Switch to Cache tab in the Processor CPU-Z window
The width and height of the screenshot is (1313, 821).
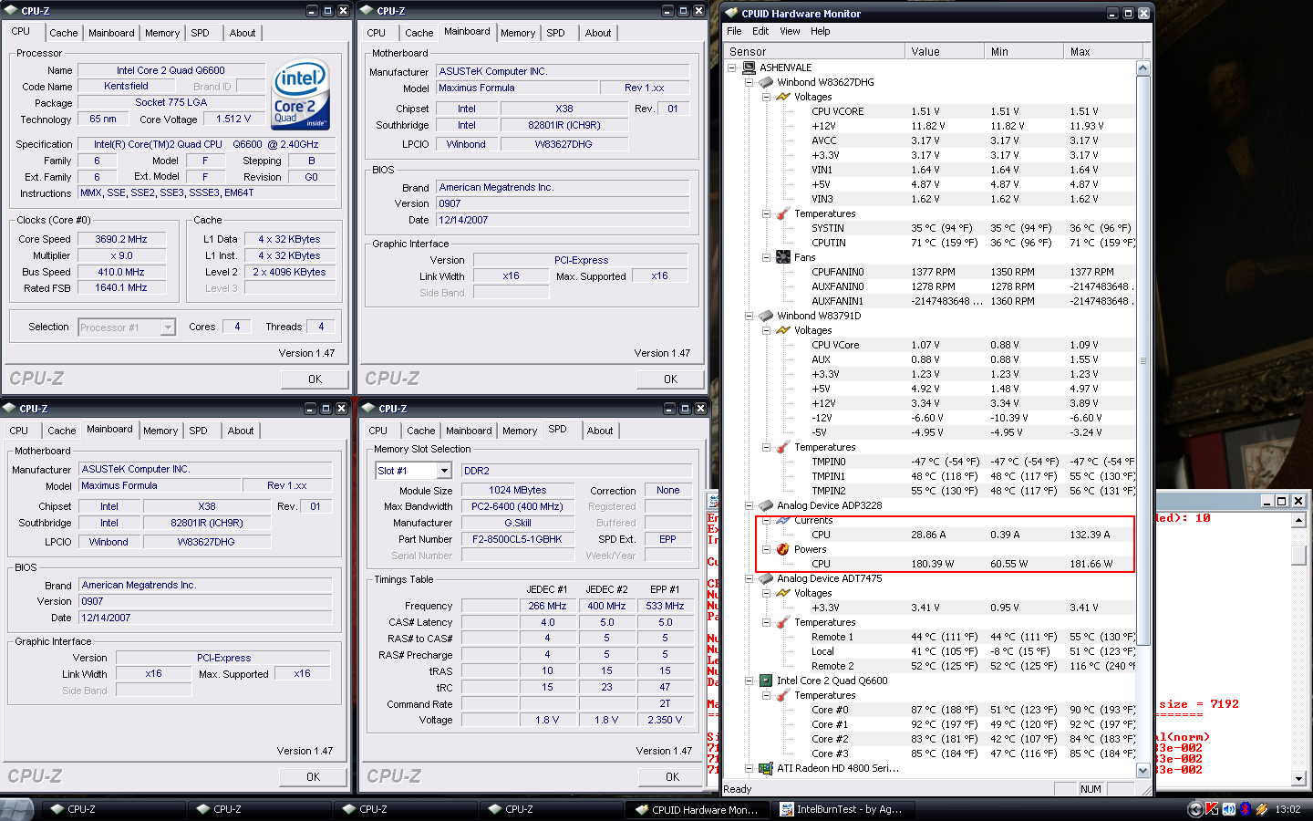[63, 33]
